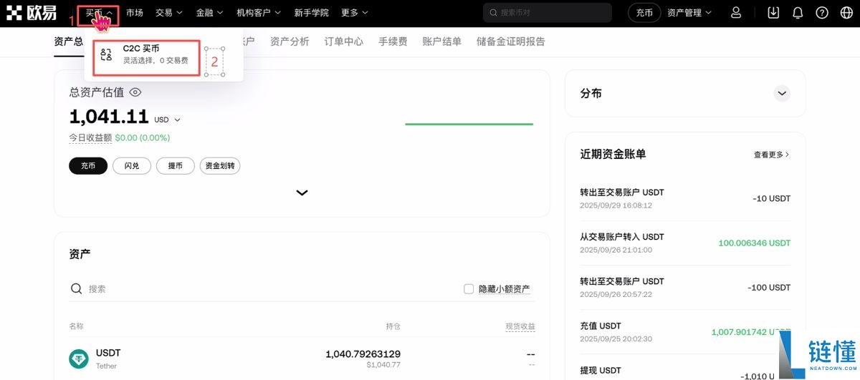
Task: Click the 闪兑 button
Action: [x=132, y=166]
